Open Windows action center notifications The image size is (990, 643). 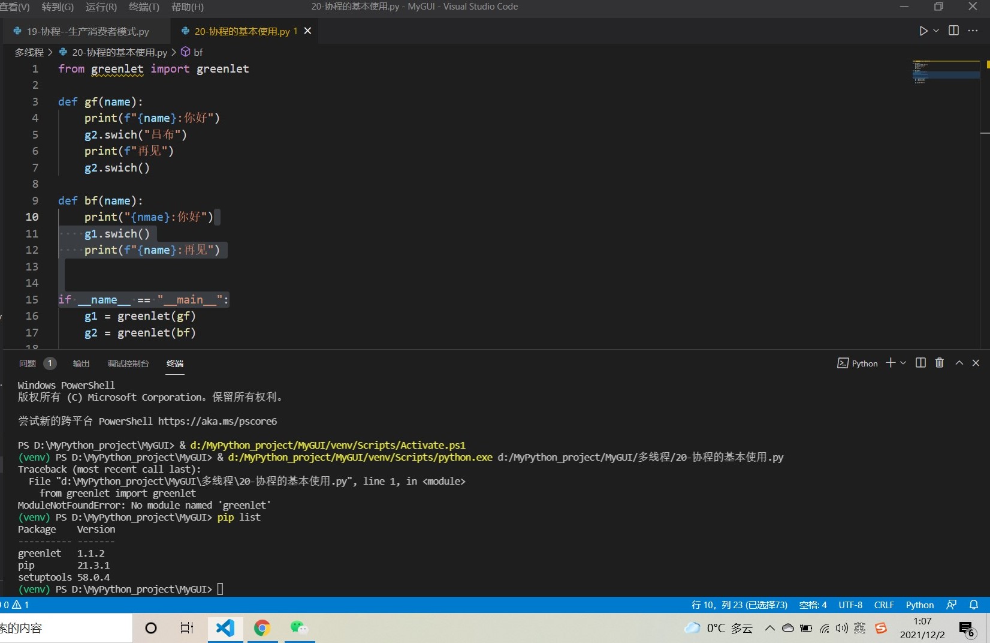tap(967, 629)
